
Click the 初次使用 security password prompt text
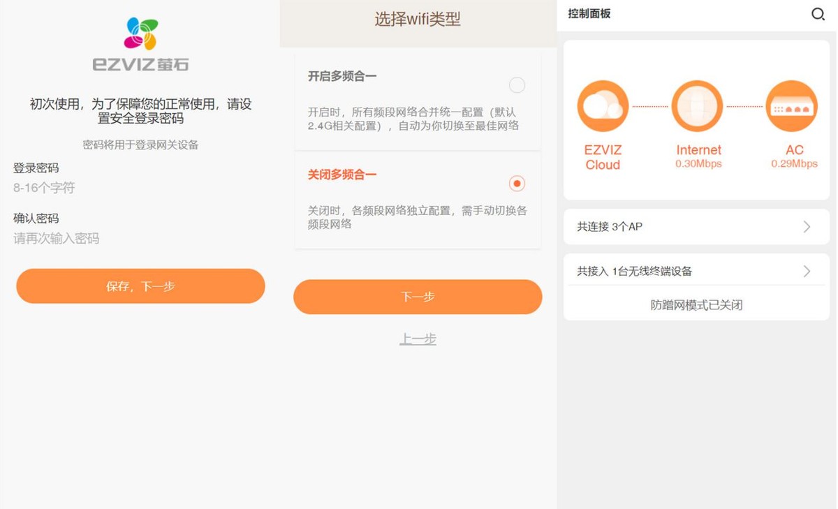[140, 112]
